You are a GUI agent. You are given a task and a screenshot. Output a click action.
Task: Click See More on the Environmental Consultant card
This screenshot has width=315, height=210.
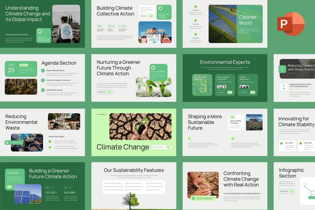point(225,92)
